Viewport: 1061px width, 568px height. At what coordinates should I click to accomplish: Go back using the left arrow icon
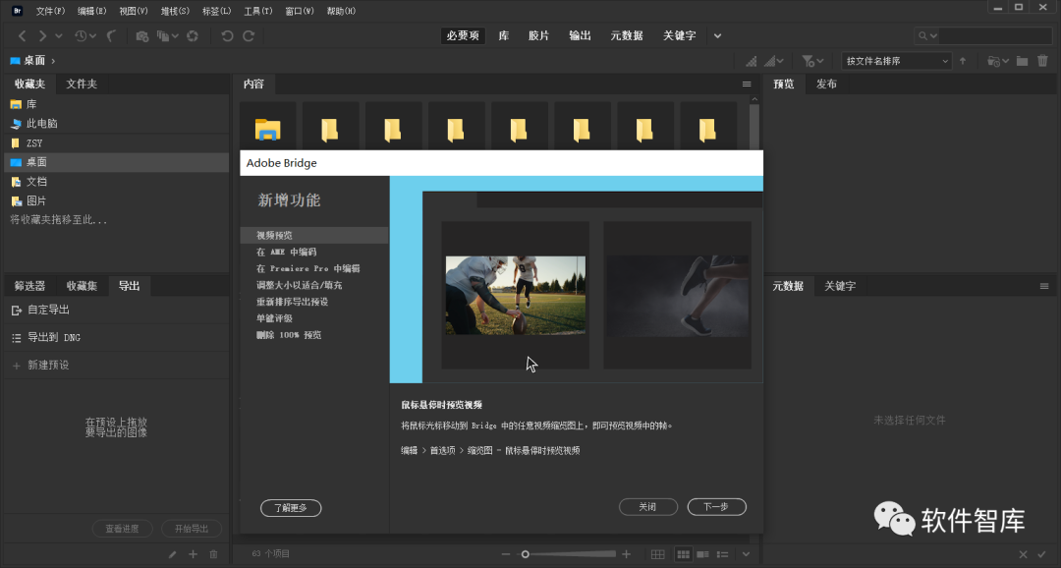coord(23,36)
